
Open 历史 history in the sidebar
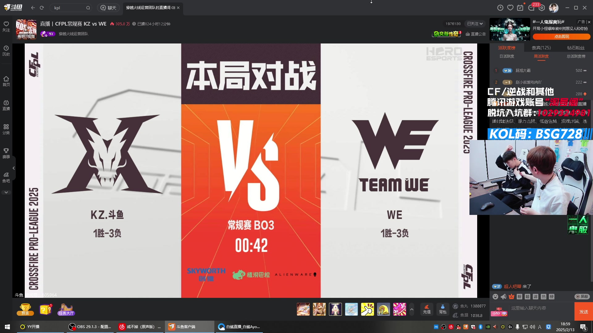coord(6,51)
